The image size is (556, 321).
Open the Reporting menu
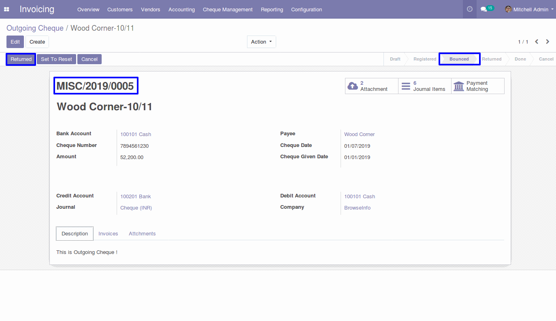point(272,9)
